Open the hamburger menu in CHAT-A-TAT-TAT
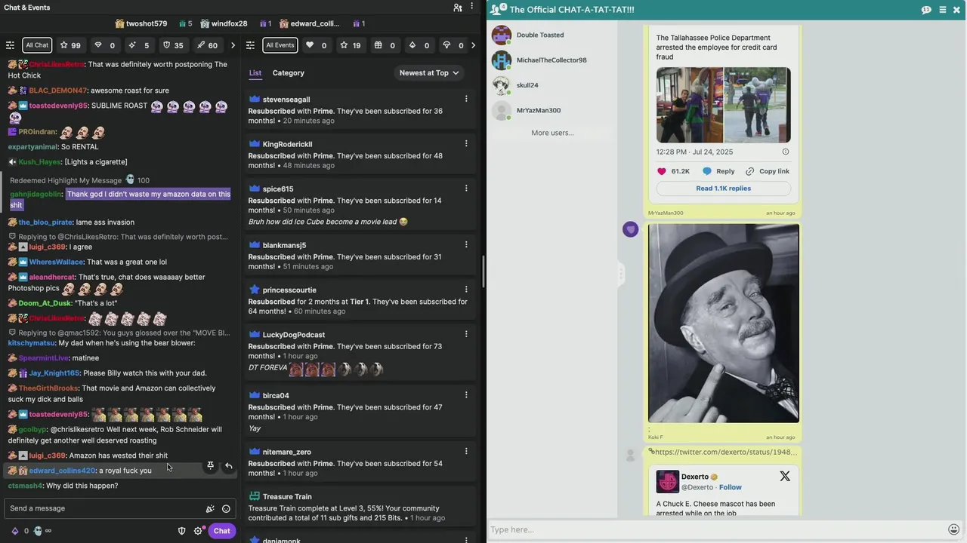Viewport: 967px width, 543px height. point(942,10)
